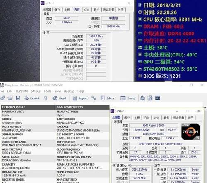Open the Help menu
Viewport: 207px width, 183px height.
81,91
